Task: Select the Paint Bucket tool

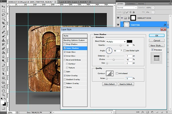Action: point(3,53)
